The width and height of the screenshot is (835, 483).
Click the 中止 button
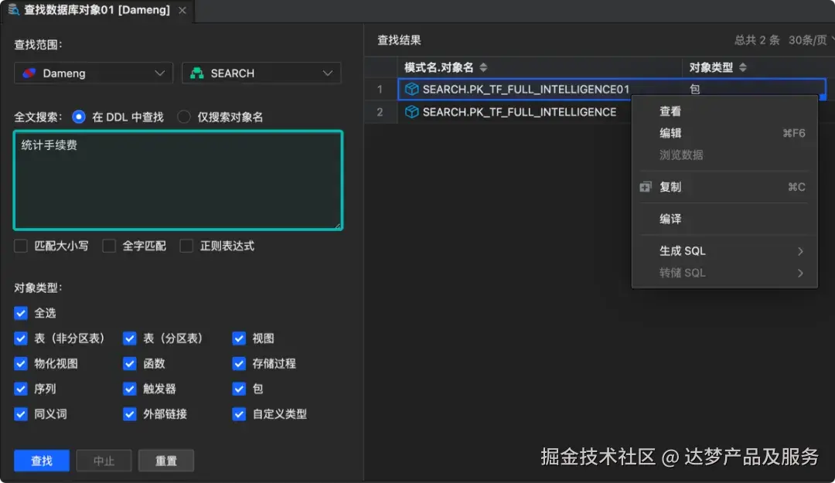pos(104,461)
